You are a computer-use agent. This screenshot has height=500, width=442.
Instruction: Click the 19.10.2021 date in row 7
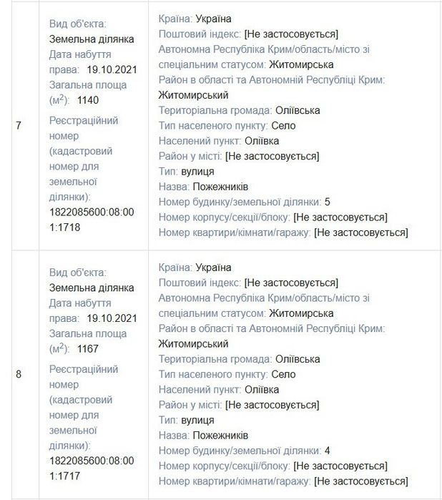[x=111, y=69]
